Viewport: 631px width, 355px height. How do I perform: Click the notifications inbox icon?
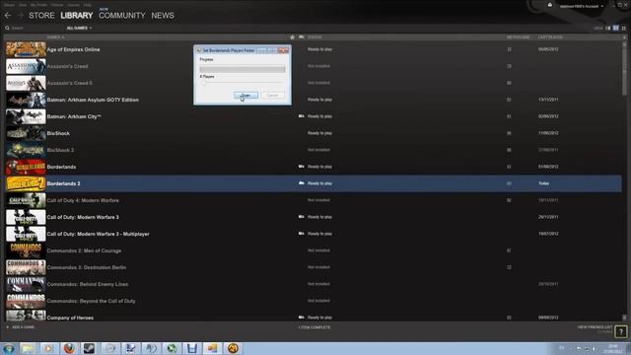click(x=550, y=5)
